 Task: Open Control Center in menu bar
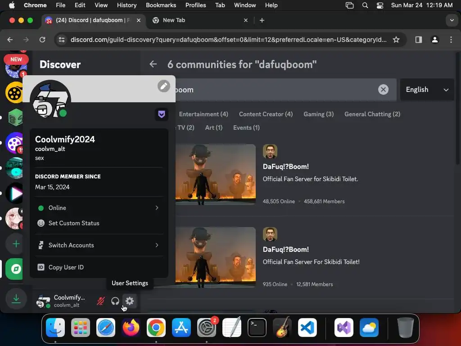pos(380,5)
